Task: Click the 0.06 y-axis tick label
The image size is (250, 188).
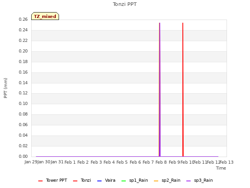Action: (x=23, y=125)
